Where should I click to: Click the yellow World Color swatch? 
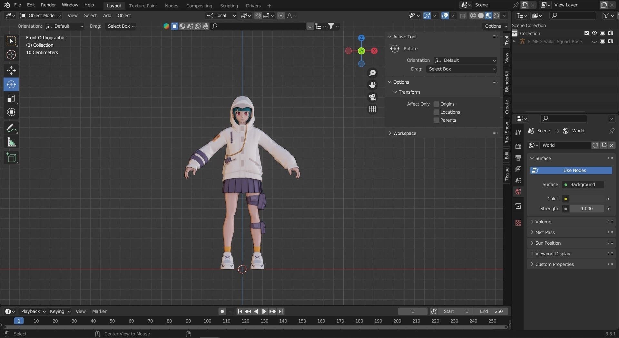[565, 199]
